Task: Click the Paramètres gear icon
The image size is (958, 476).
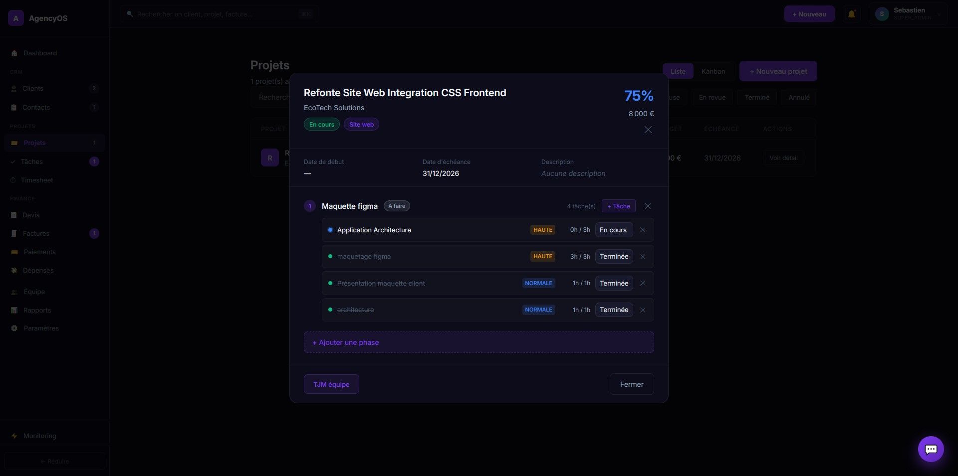Action: tap(14, 328)
